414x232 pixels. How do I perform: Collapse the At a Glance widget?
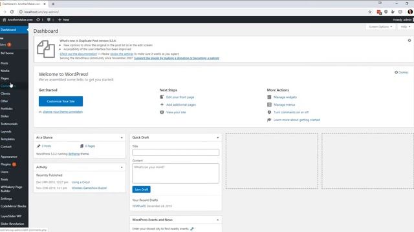pos(122,137)
